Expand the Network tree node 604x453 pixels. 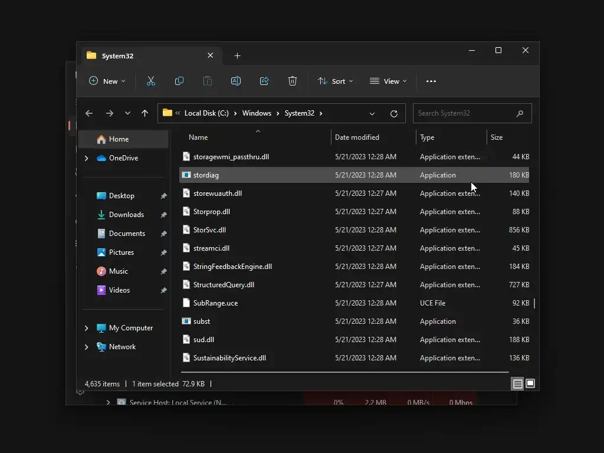[x=86, y=347]
